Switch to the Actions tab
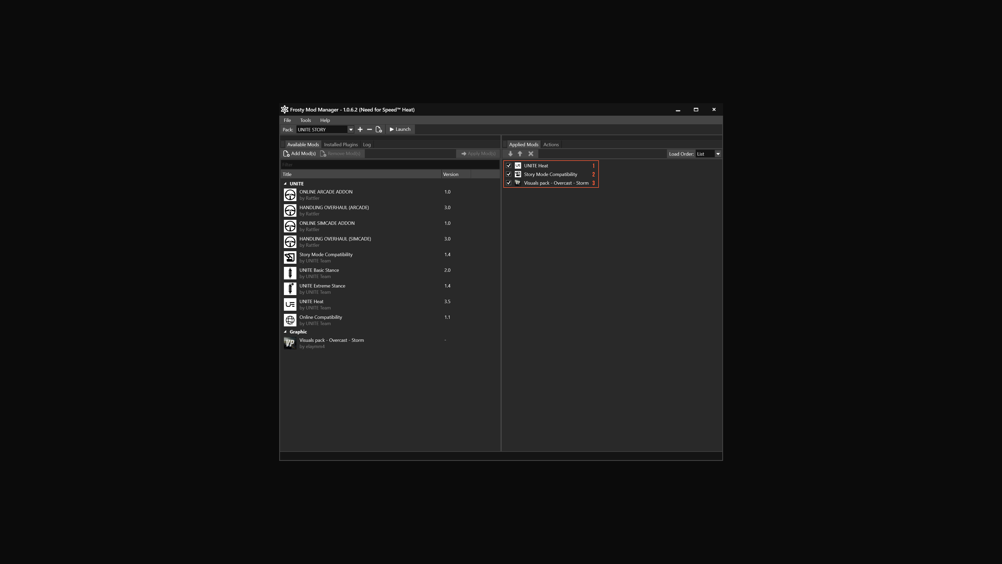This screenshot has width=1002, height=564. click(551, 144)
